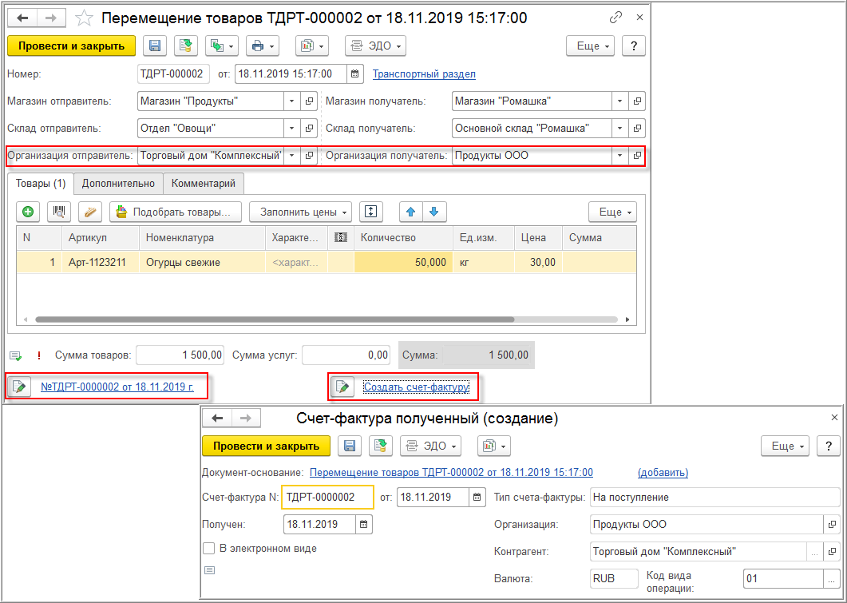The height and width of the screenshot is (603, 847).
Task: Click Количество column header
Action: click(403, 238)
